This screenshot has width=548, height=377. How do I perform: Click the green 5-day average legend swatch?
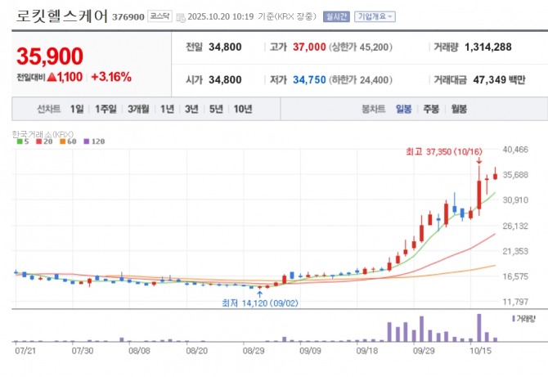click(20, 141)
